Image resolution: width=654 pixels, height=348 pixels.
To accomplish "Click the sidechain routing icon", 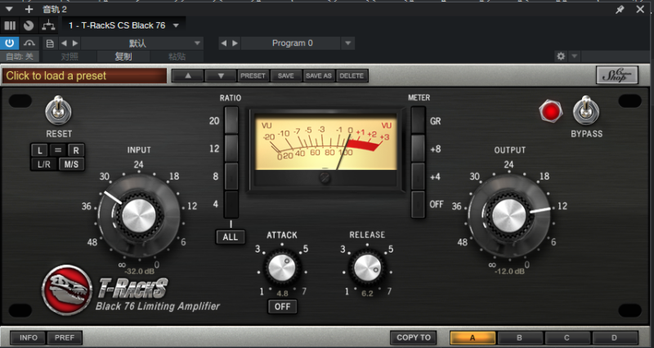I will point(47,25).
